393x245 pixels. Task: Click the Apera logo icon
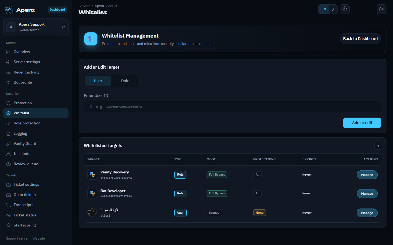(x=9, y=10)
